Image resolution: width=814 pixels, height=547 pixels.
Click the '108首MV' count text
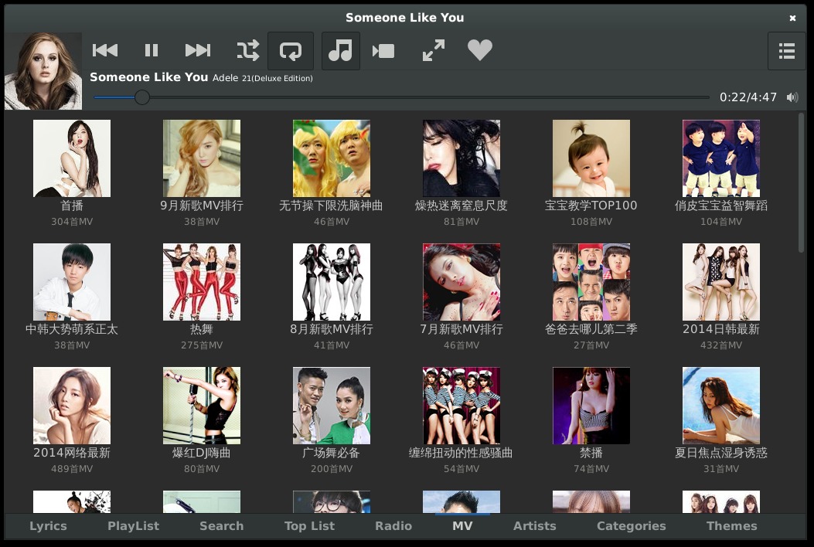[x=591, y=222]
